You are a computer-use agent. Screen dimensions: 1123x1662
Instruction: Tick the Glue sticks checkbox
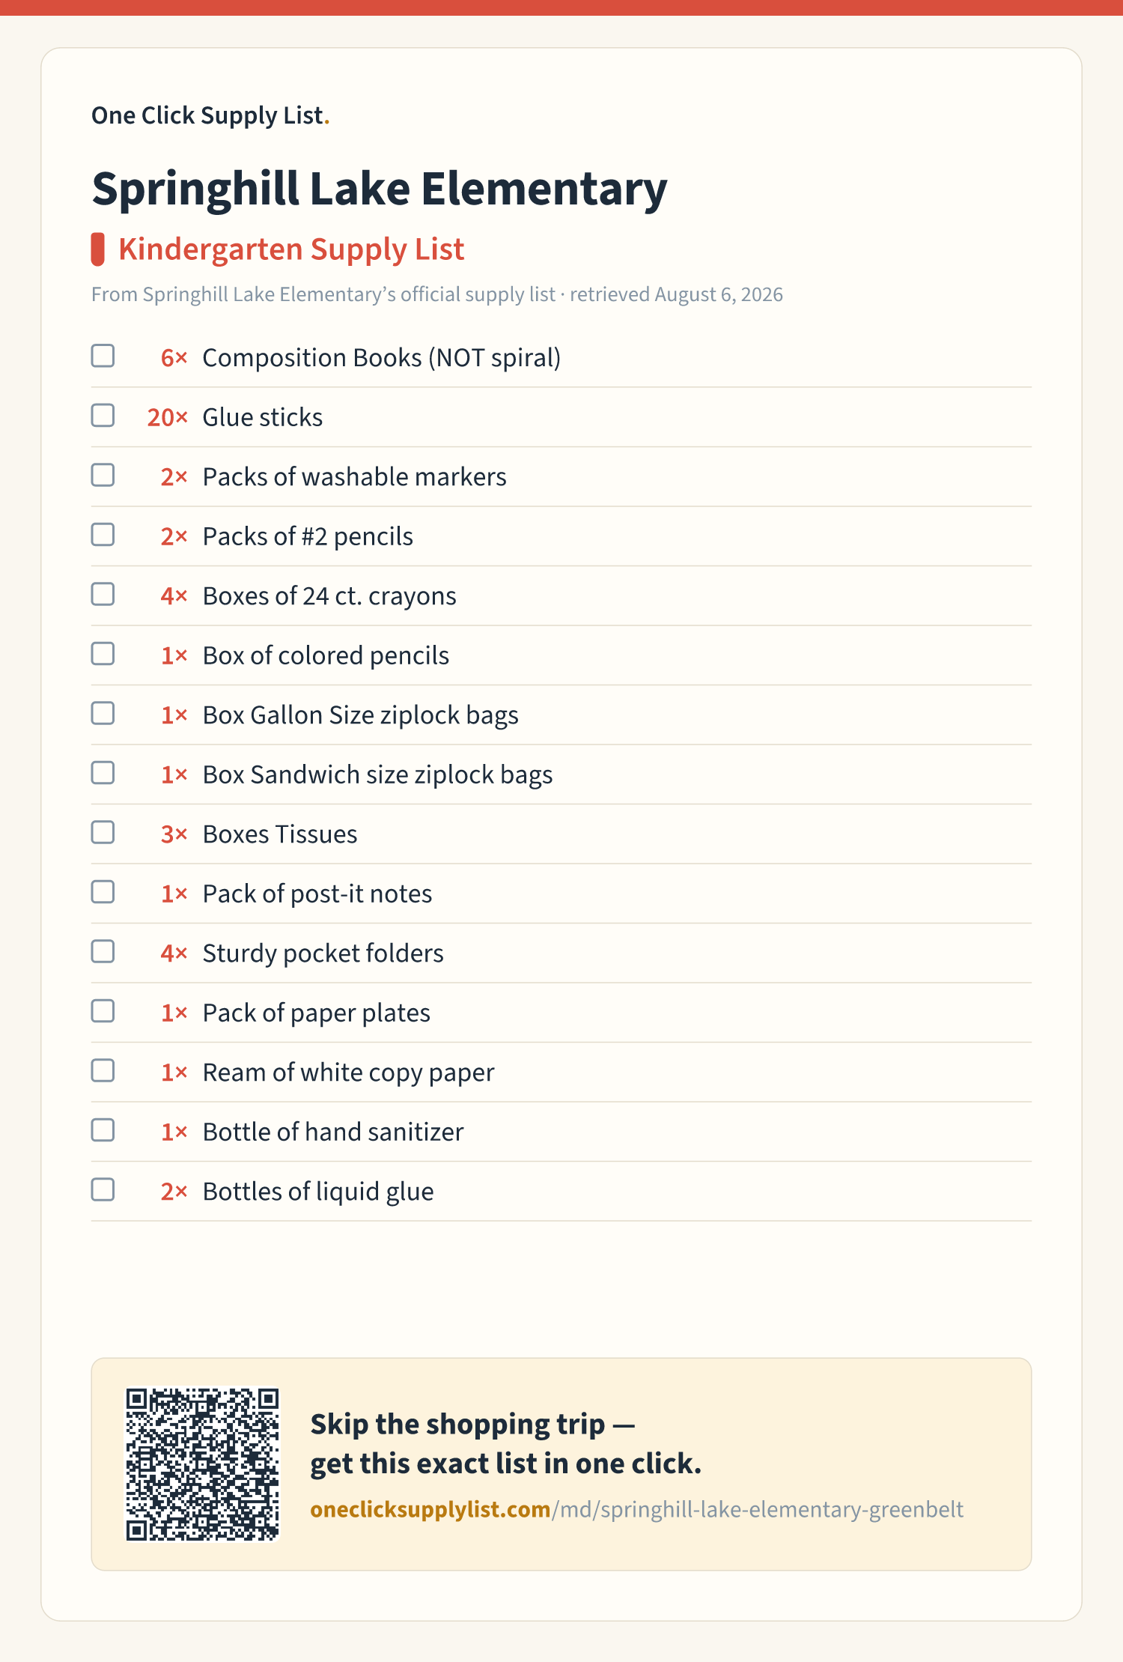click(103, 416)
